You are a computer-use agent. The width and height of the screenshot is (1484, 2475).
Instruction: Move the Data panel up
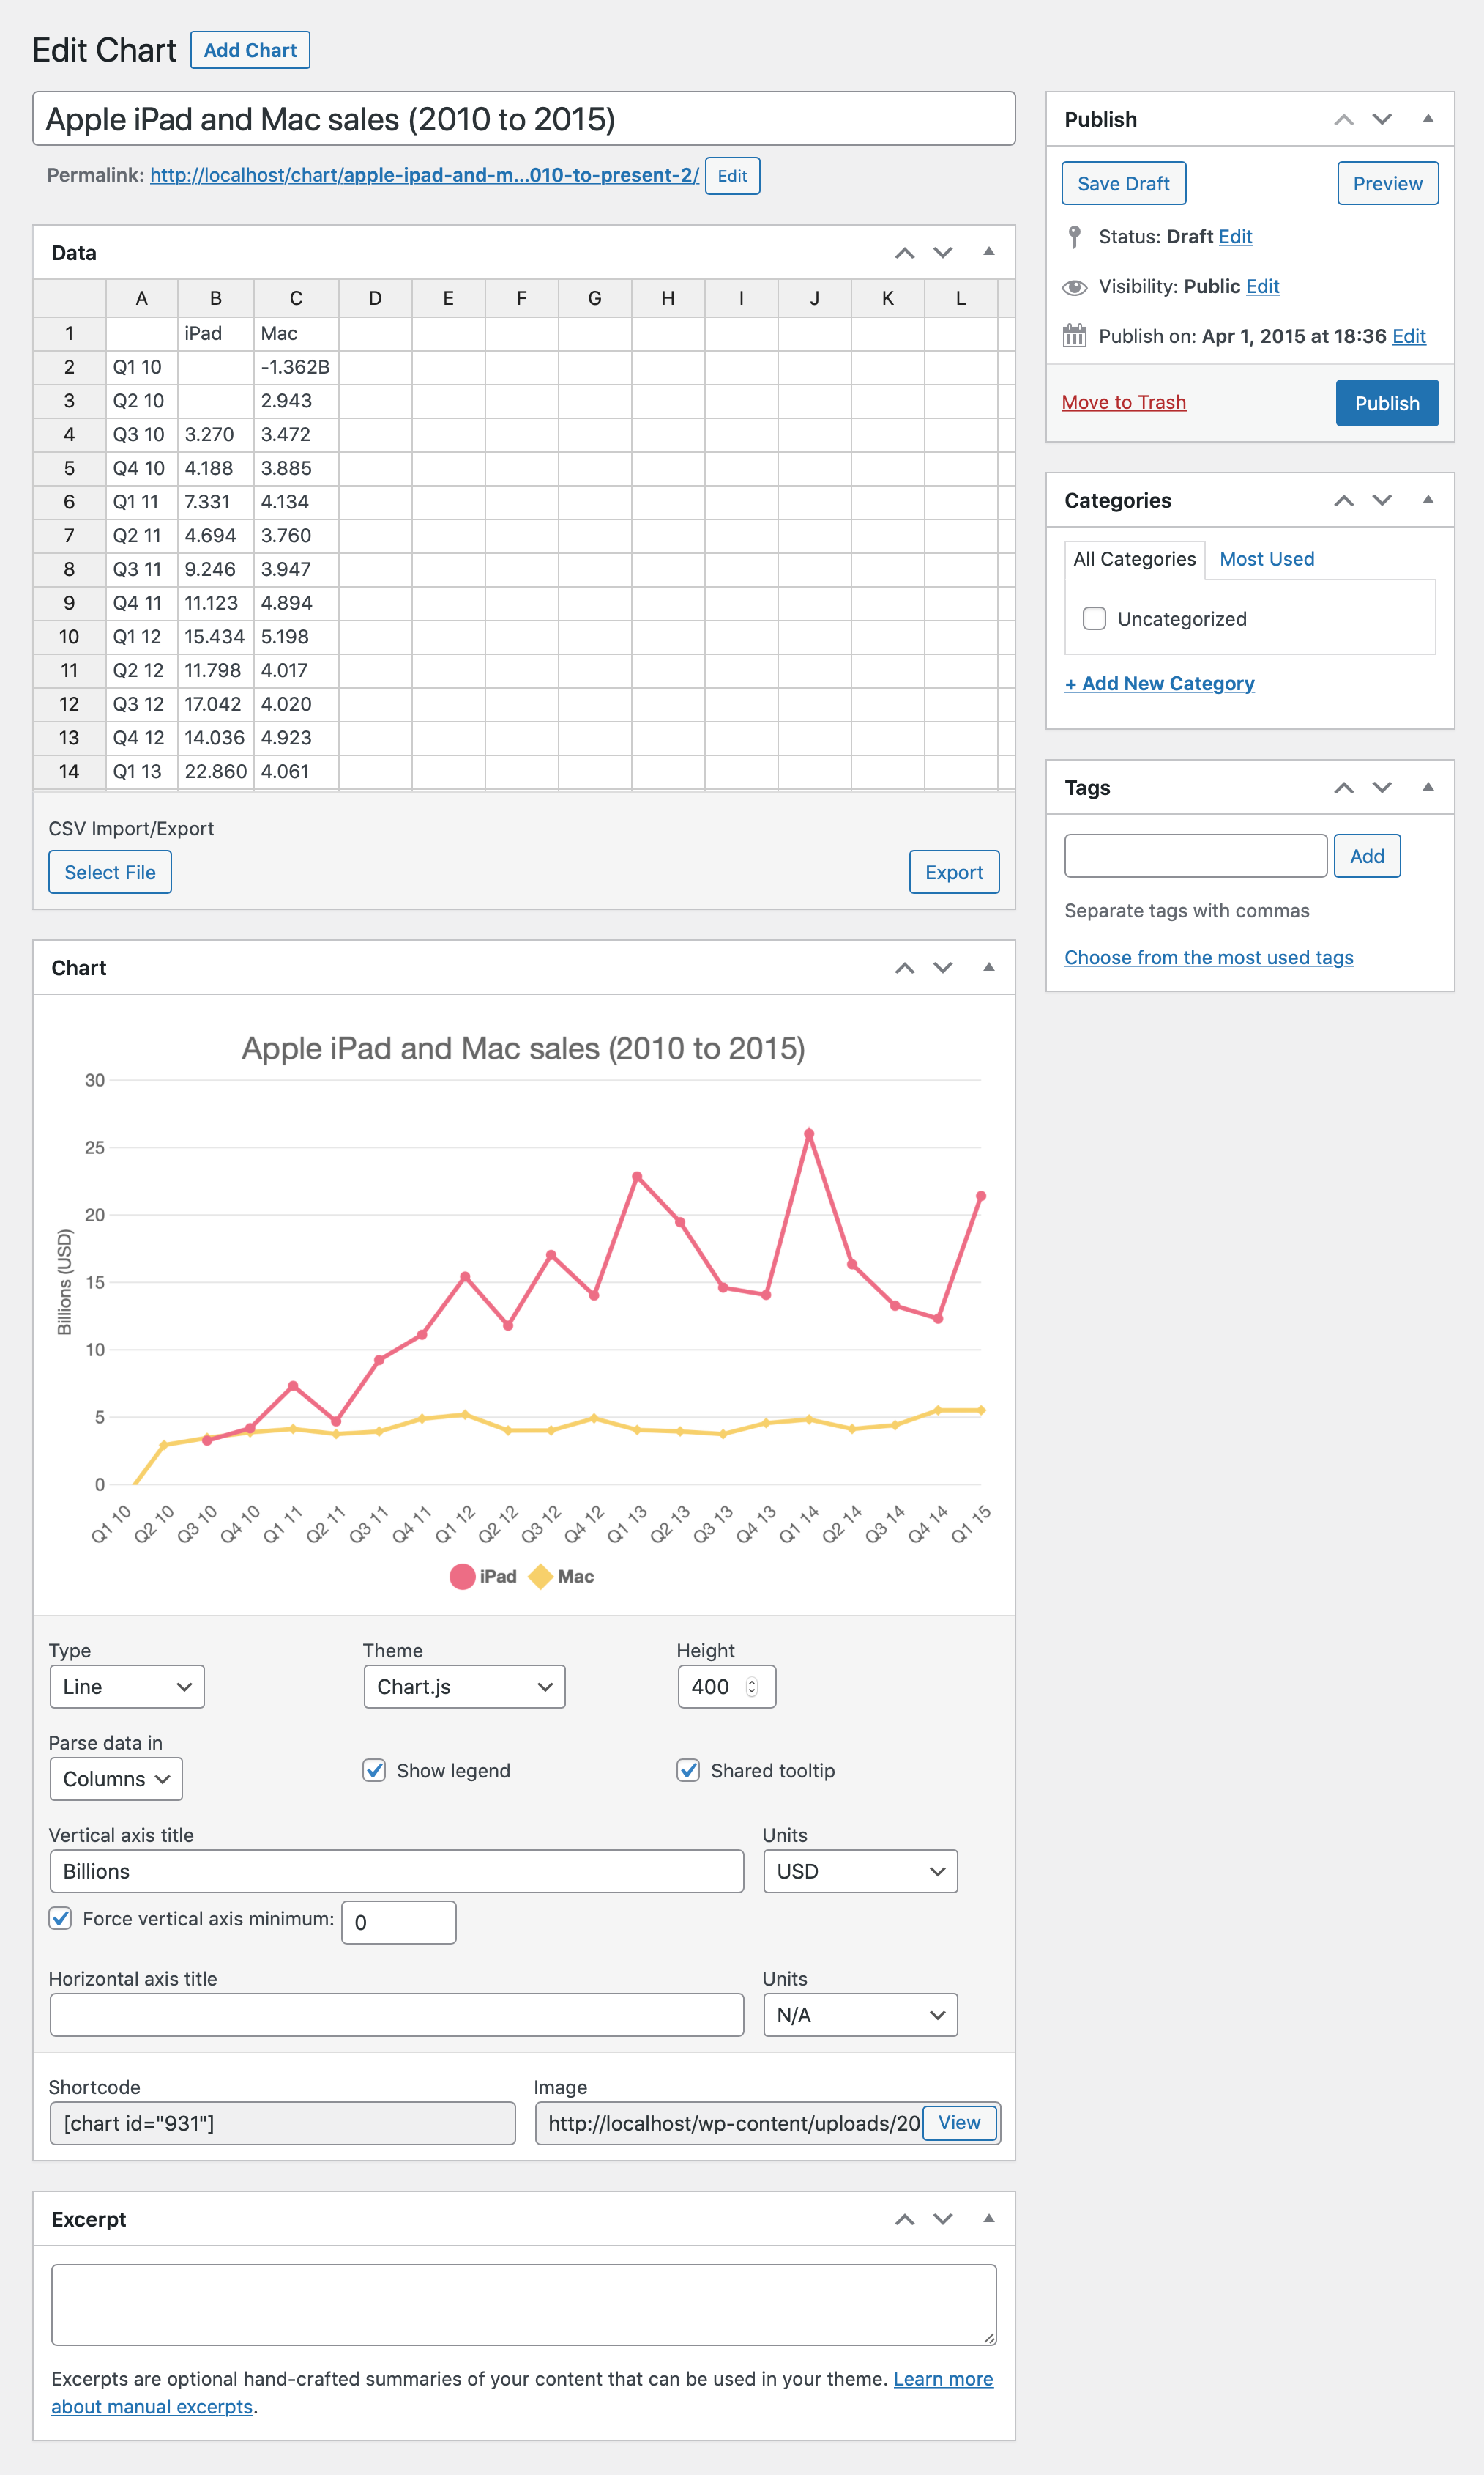pyautogui.click(x=904, y=252)
